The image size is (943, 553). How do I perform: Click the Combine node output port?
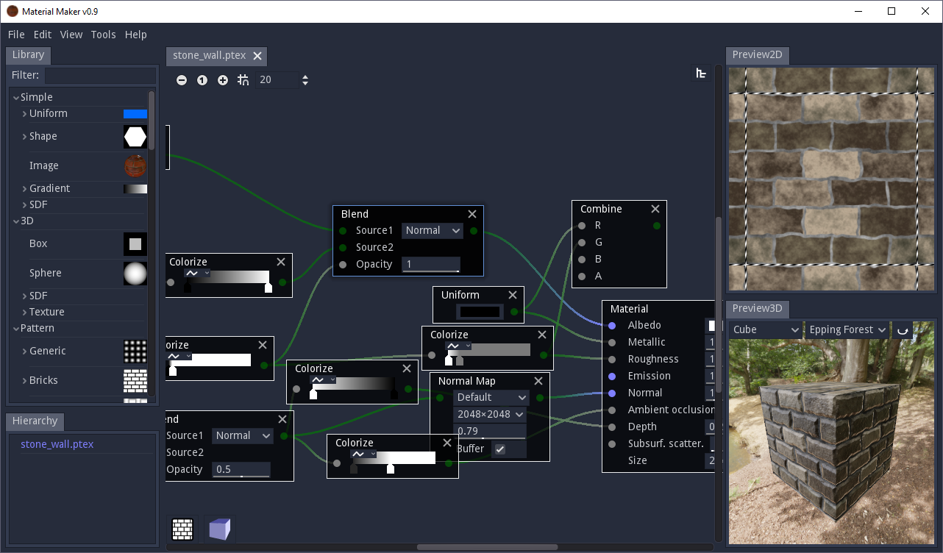pos(657,226)
